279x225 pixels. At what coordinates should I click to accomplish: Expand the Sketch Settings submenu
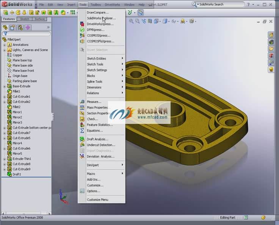tap(102, 70)
